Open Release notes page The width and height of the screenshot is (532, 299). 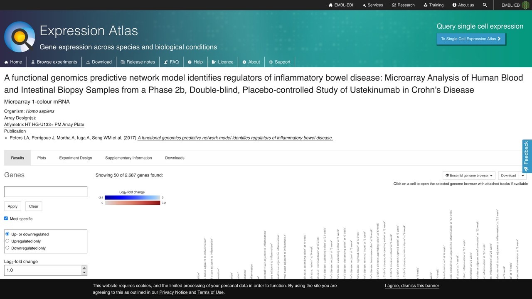[x=138, y=62]
